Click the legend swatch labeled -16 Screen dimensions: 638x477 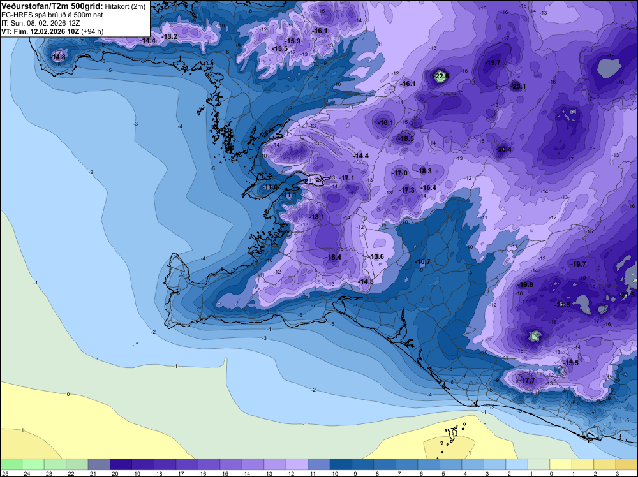coord(209,464)
